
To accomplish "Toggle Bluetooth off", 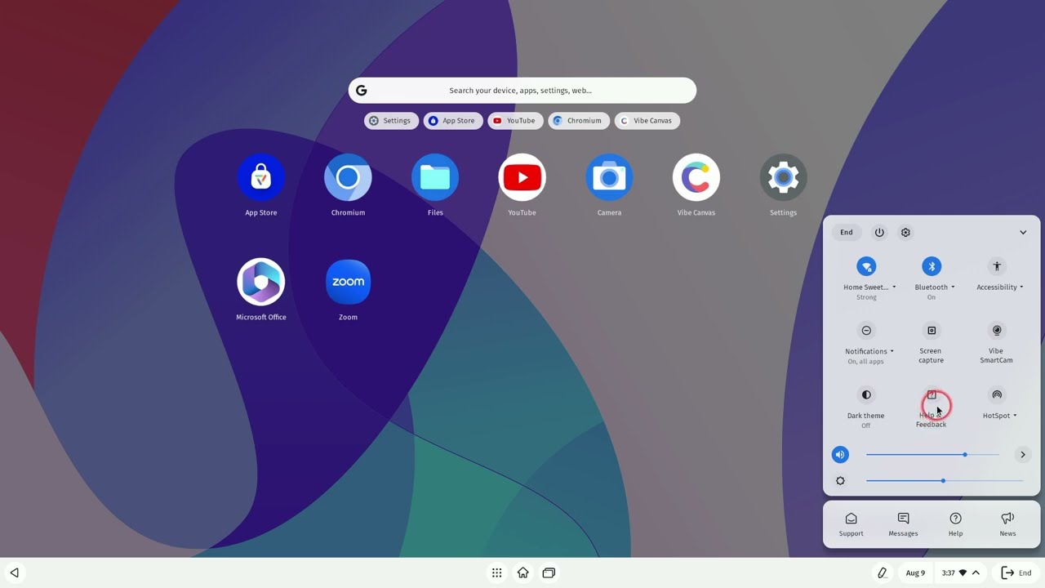I will click(932, 266).
